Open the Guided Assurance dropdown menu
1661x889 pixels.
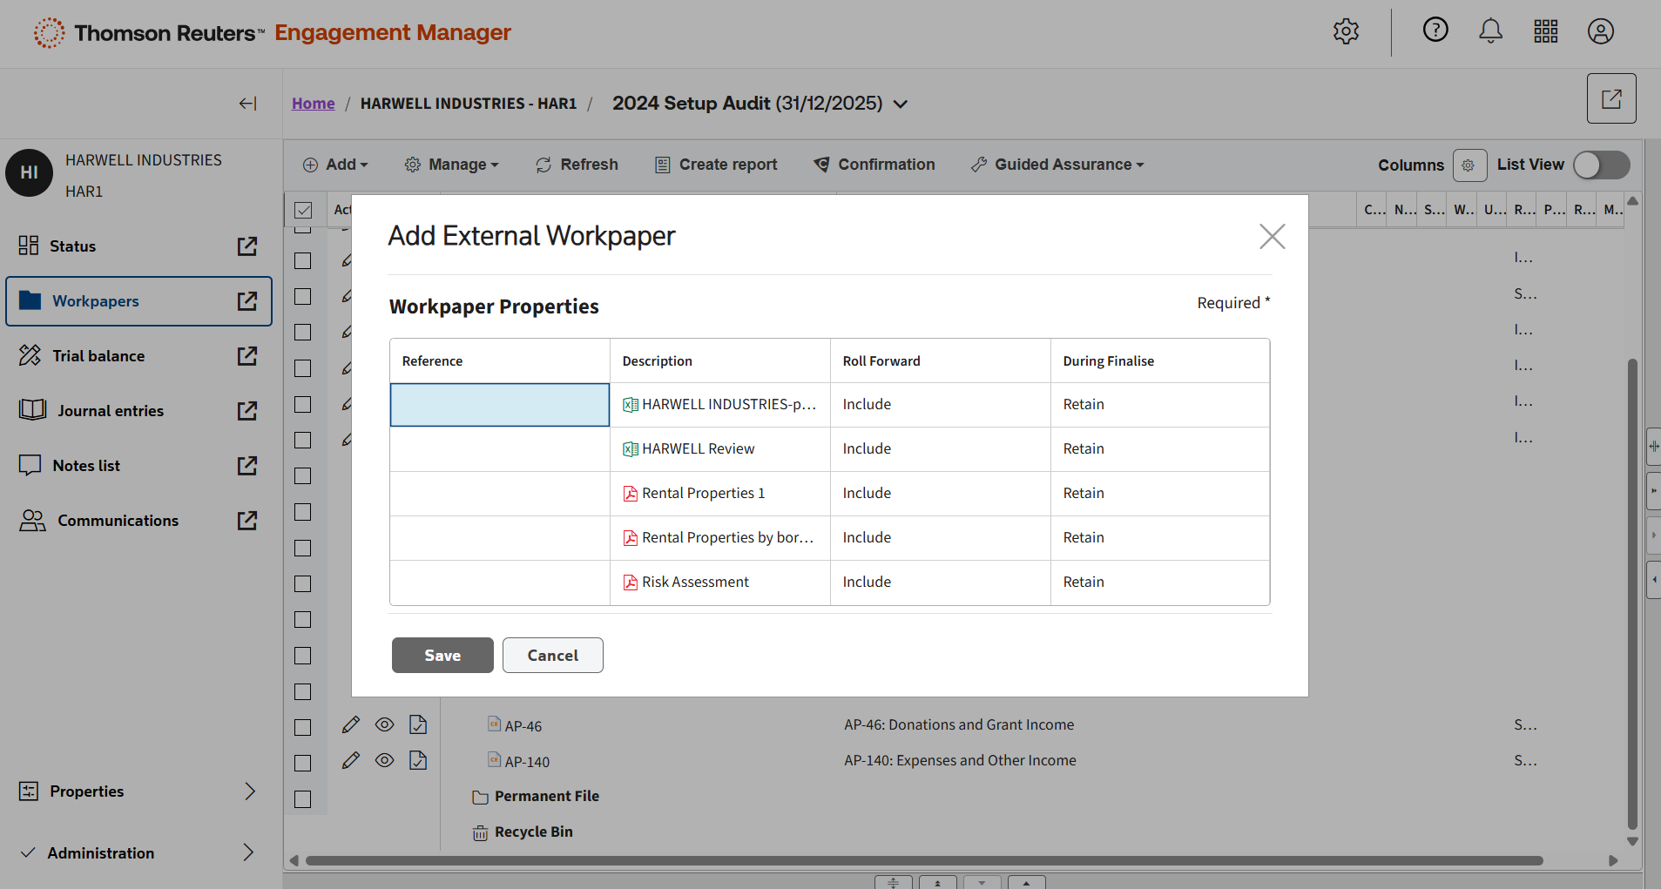point(1057,165)
